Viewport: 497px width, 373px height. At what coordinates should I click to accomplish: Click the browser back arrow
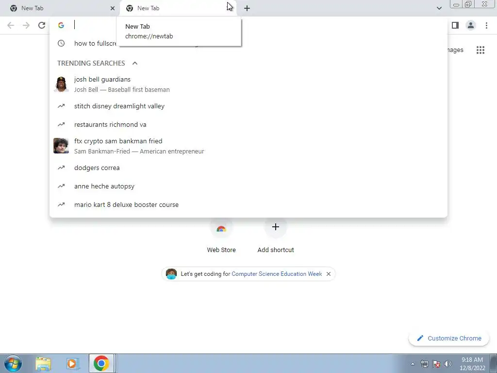[11, 25]
